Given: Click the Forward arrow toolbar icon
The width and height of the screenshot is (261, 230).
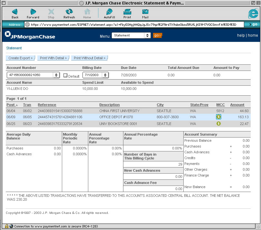Looking at the screenshot, I should pos(33,12).
